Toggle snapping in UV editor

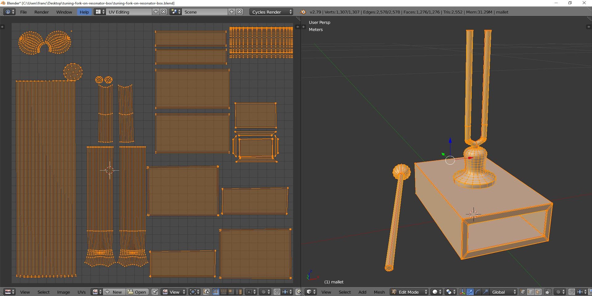(277, 292)
